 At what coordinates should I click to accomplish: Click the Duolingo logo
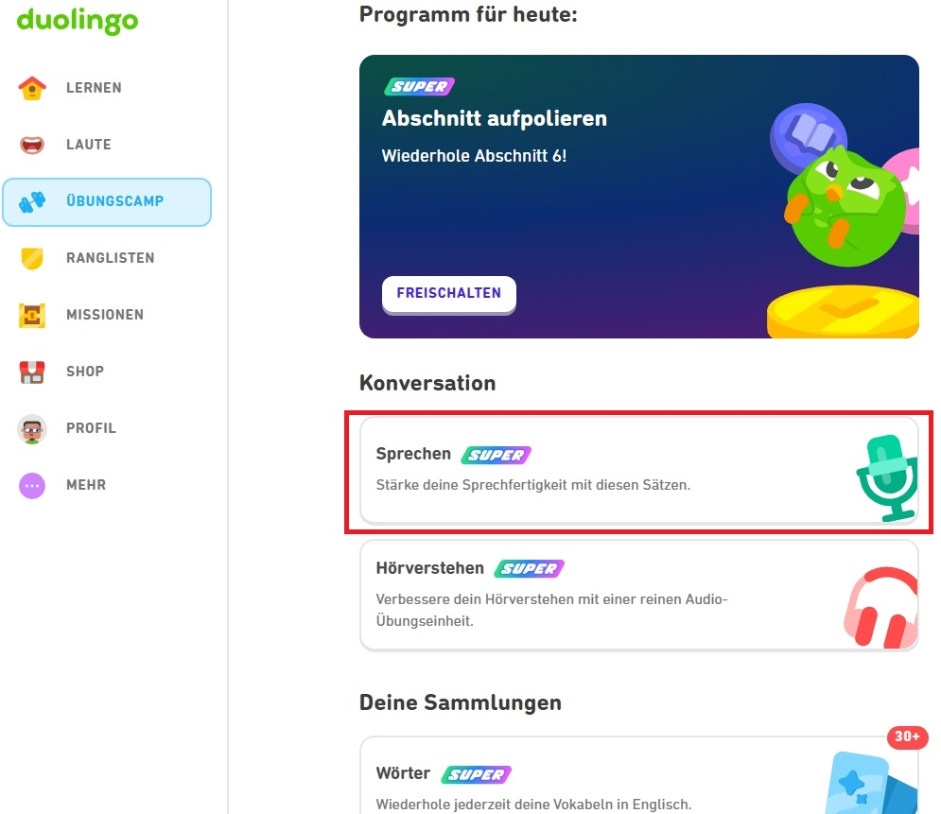(x=78, y=21)
